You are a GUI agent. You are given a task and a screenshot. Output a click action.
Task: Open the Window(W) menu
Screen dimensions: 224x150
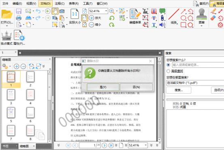click(x=102, y=4)
